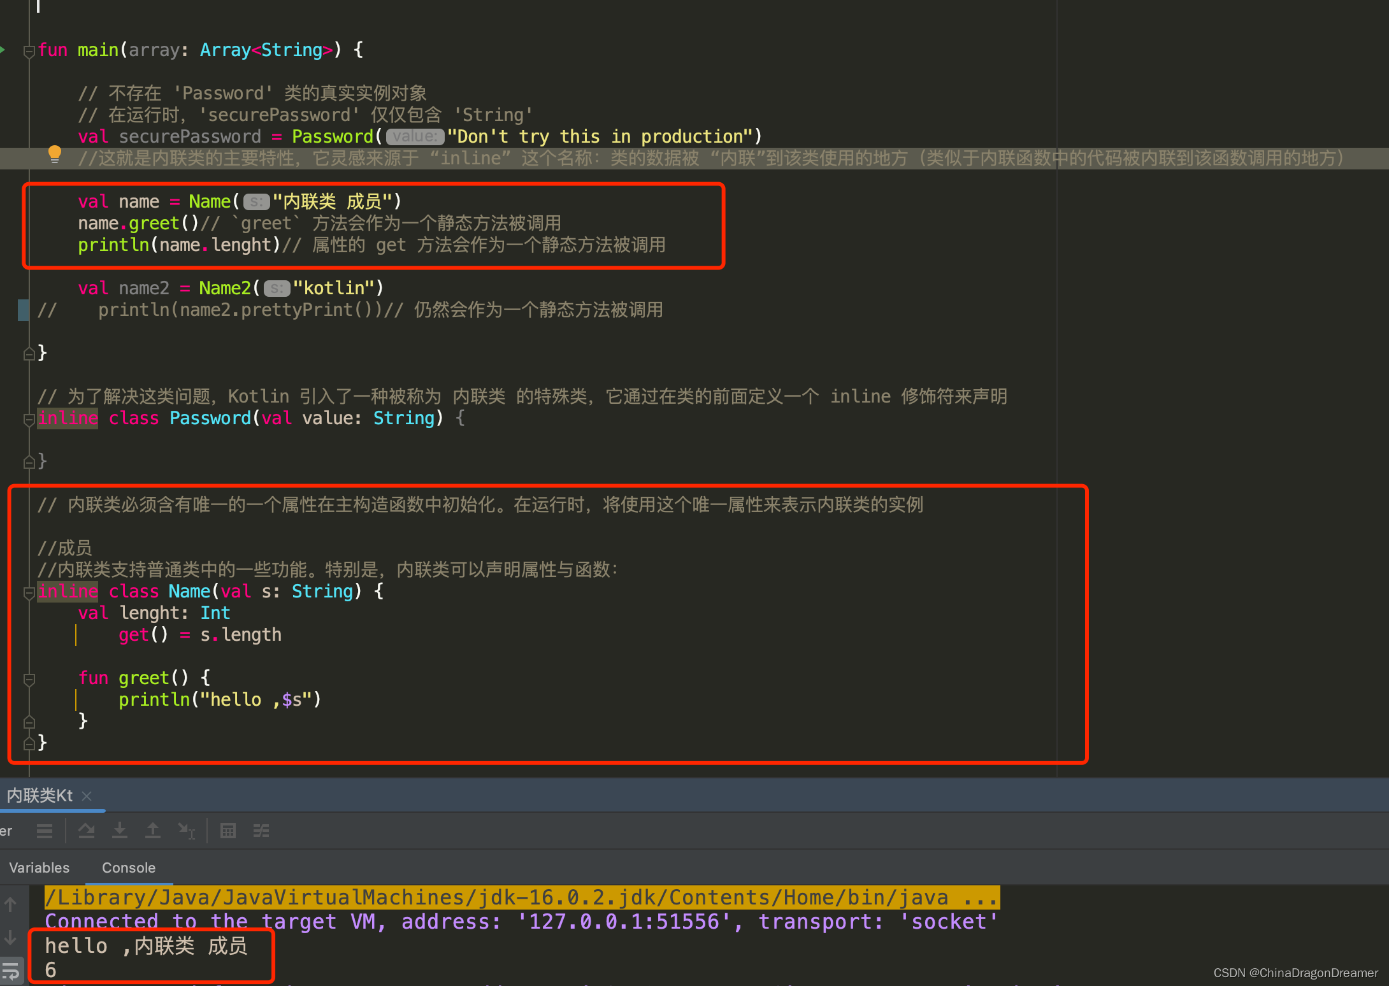1389x986 pixels.
Task: Click the 'value:' parameter hint in Password call
Action: (x=415, y=136)
